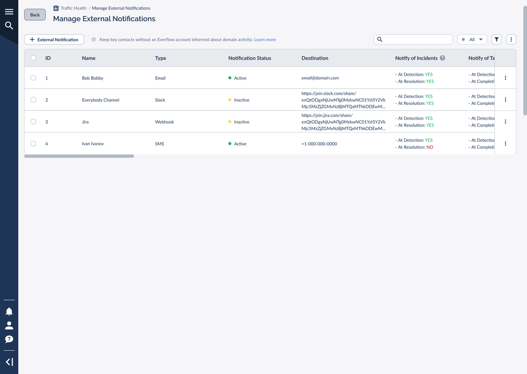Click the Bob Bobby name cell
Viewport: 527px width, 374px height.
coord(93,78)
